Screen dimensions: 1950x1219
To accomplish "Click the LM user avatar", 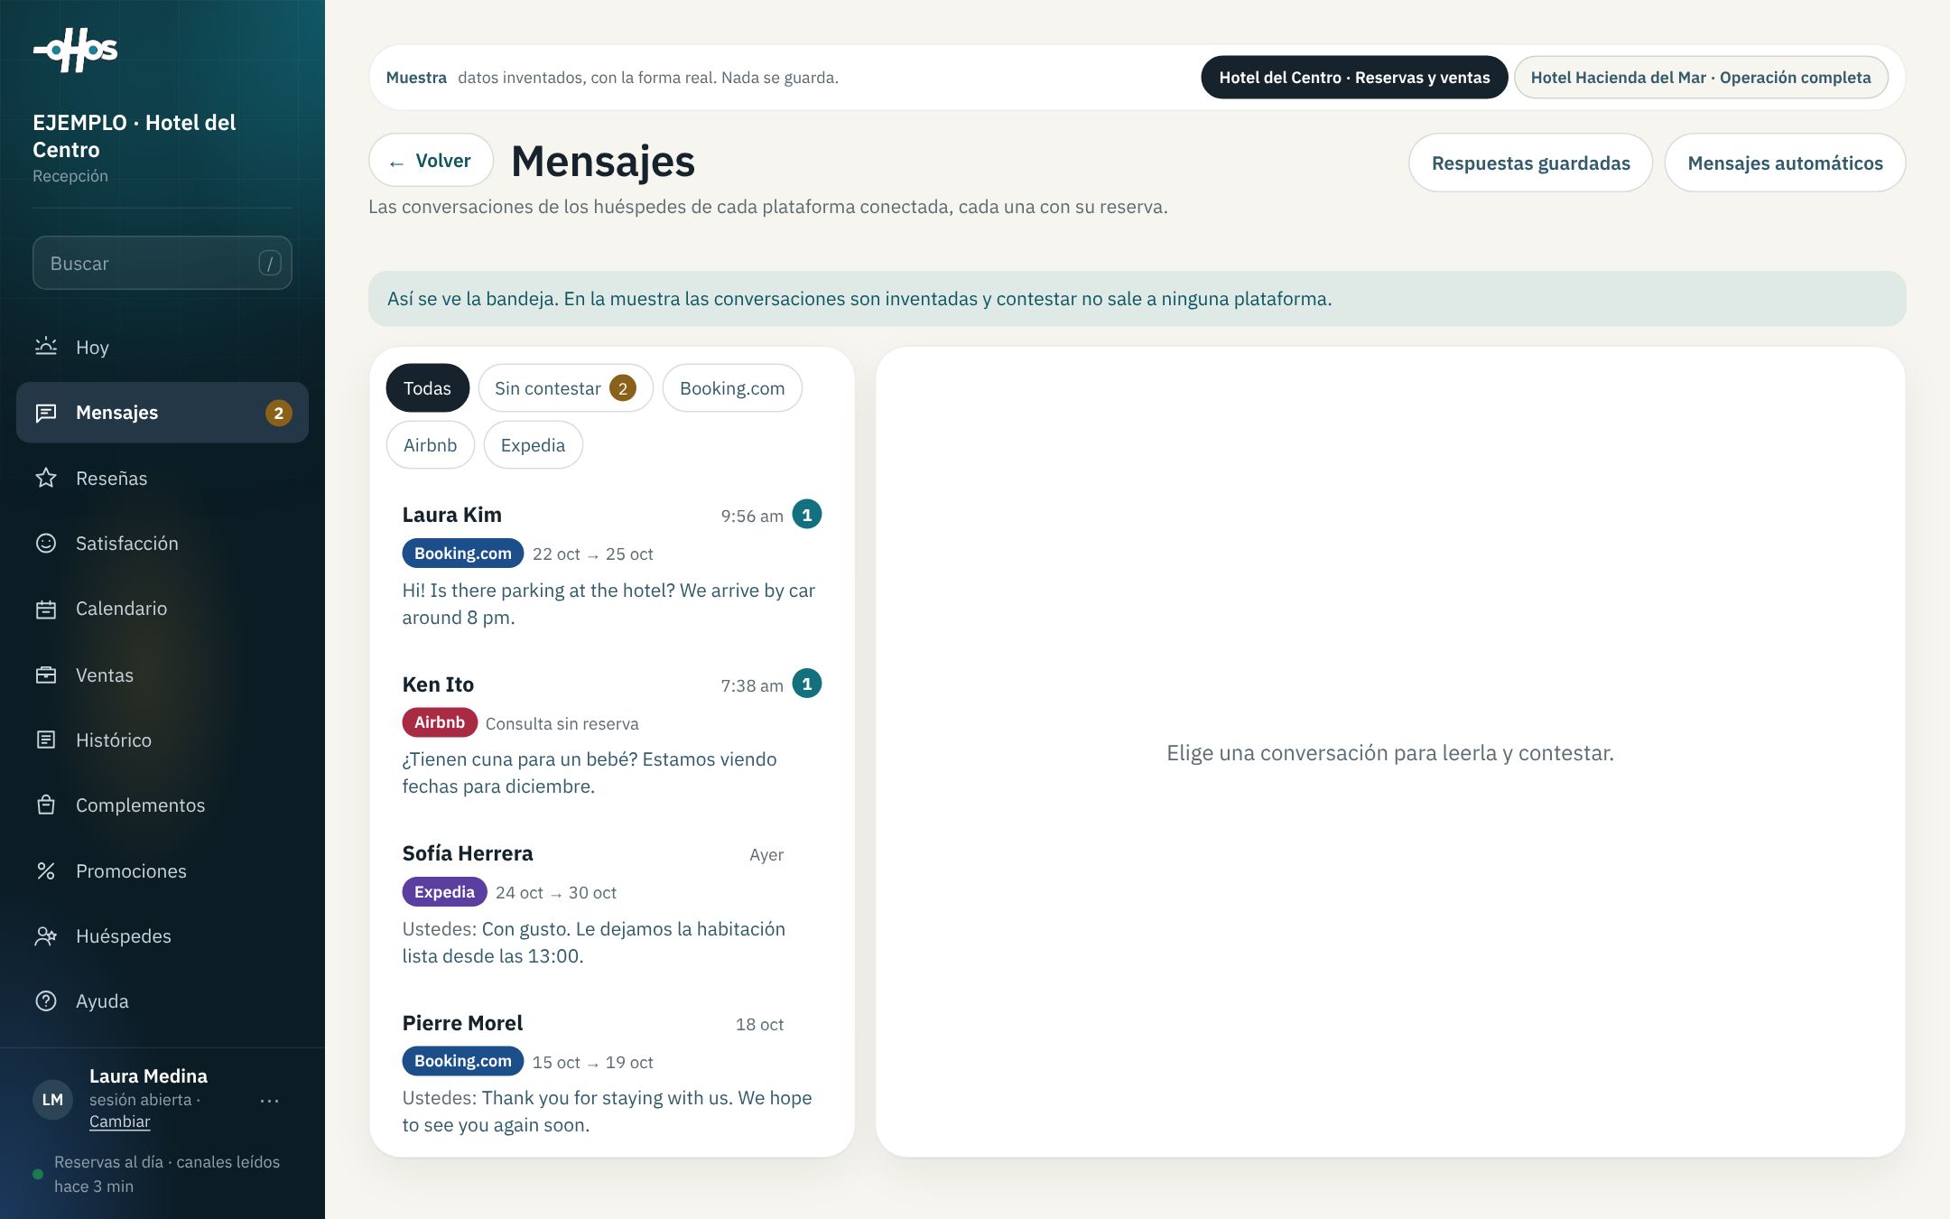I will click(x=52, y=1100).
